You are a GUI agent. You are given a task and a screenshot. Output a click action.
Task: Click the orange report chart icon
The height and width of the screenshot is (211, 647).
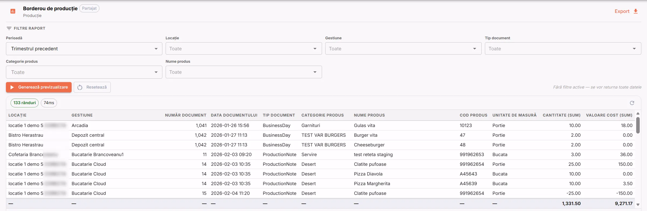click(13, 11)
